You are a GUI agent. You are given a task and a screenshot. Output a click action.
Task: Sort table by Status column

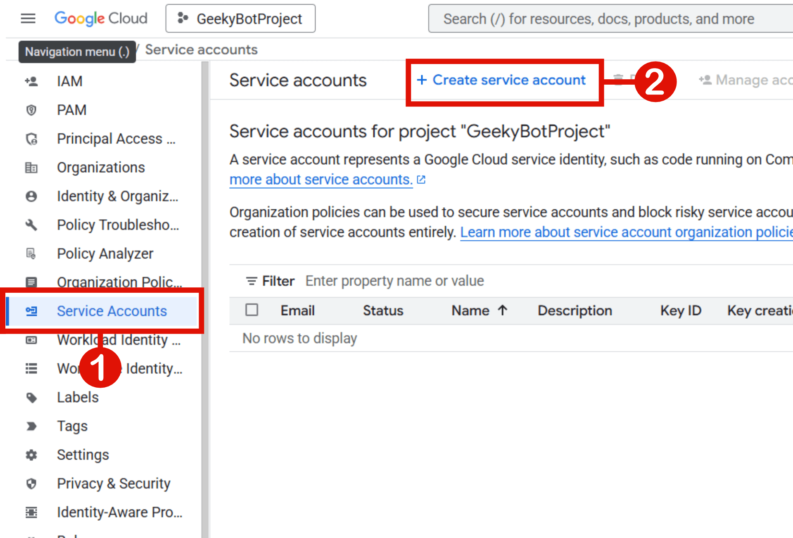click(383, 310)
